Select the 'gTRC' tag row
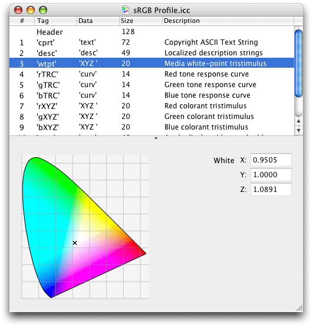The height and width of the screenshot is (328, 313). (x=152, y=85)
